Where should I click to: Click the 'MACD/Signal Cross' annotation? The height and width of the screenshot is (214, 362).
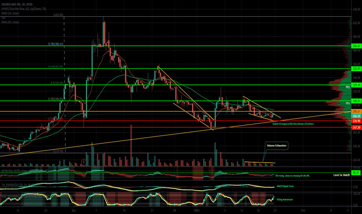pos(285,186)
